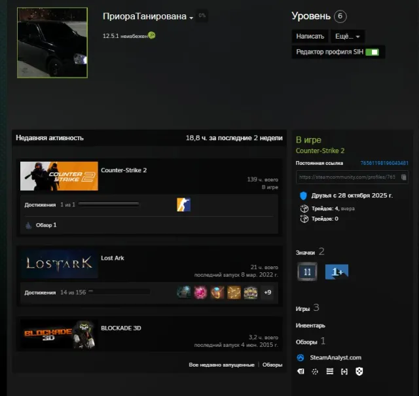Click the shield with dots icon
419x396 pixels.
(359, 371)
